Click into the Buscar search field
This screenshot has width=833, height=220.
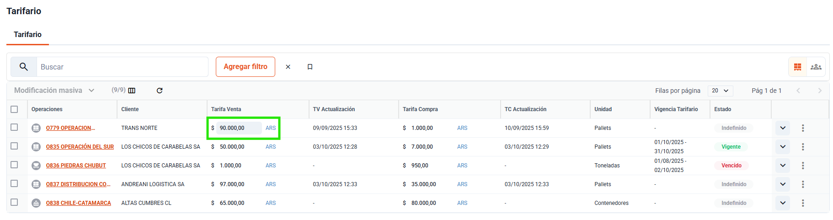pyautogui.click(x=122, y=67)
